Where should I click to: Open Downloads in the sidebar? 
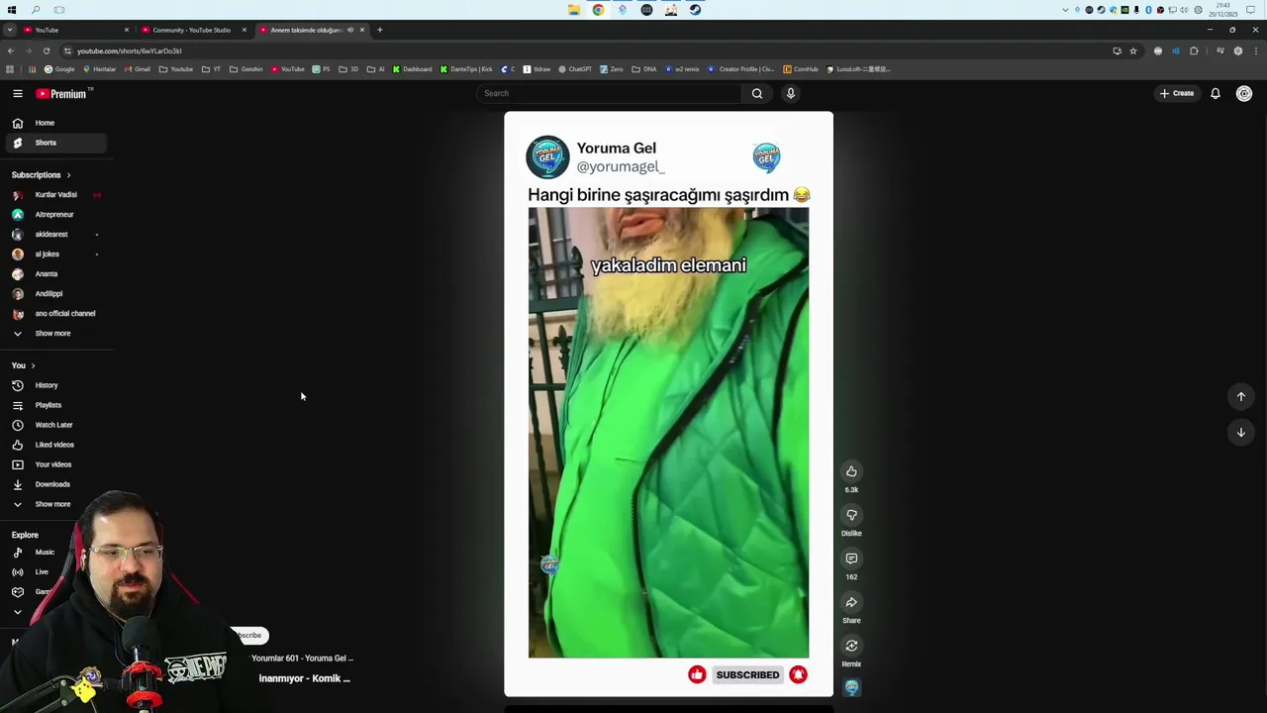[54, 484]
